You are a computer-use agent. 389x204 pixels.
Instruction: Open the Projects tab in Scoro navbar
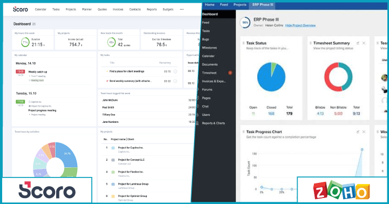[71, 9]
